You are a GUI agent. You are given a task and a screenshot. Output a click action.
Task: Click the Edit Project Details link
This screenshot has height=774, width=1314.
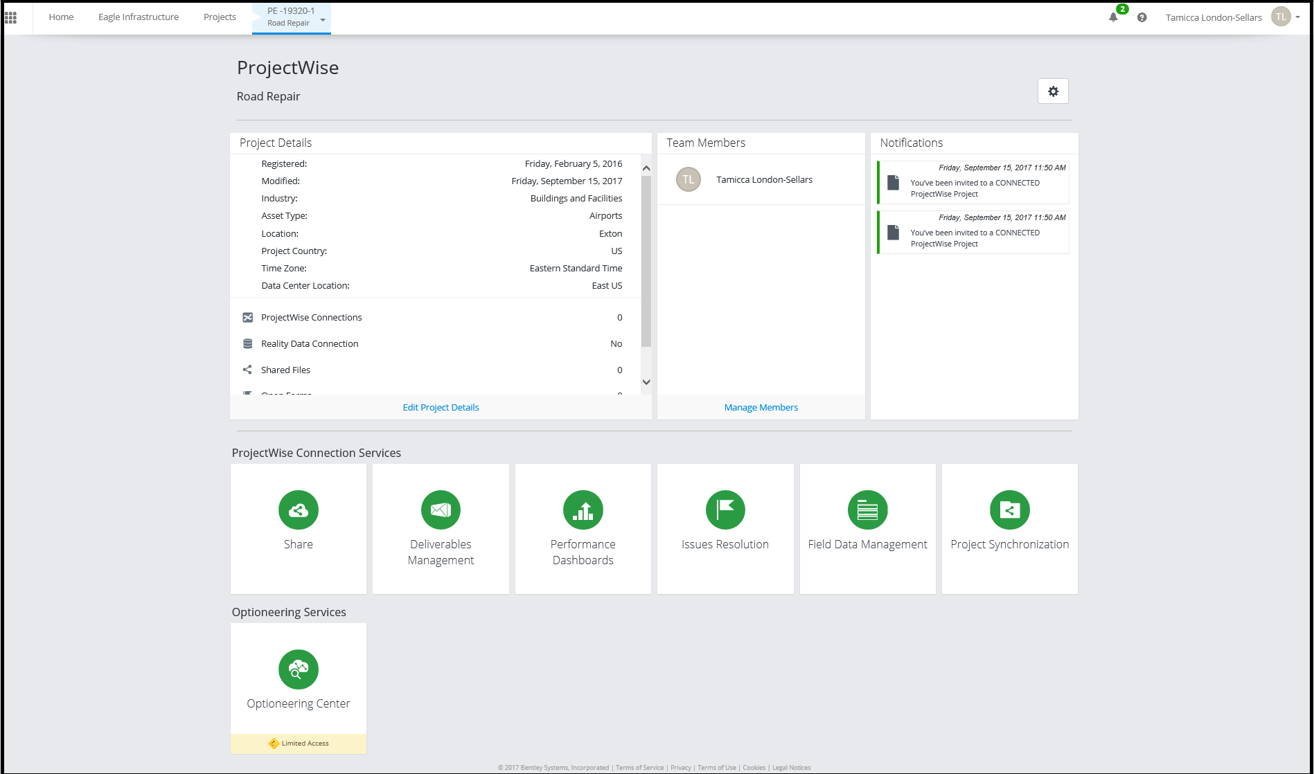[441, 407]
